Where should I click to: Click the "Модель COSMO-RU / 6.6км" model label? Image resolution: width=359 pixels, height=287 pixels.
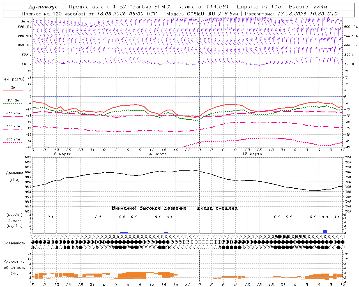tap(202, 14)
